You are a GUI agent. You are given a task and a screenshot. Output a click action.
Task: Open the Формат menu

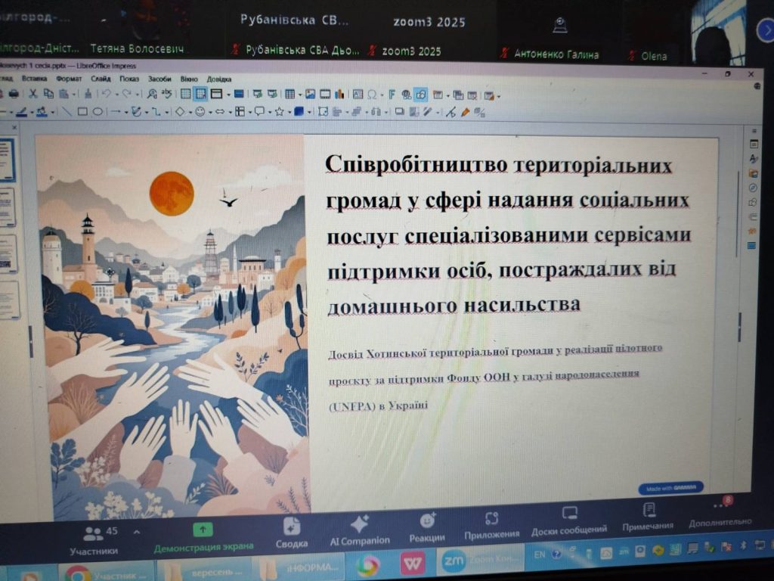[x=69, y=79]
